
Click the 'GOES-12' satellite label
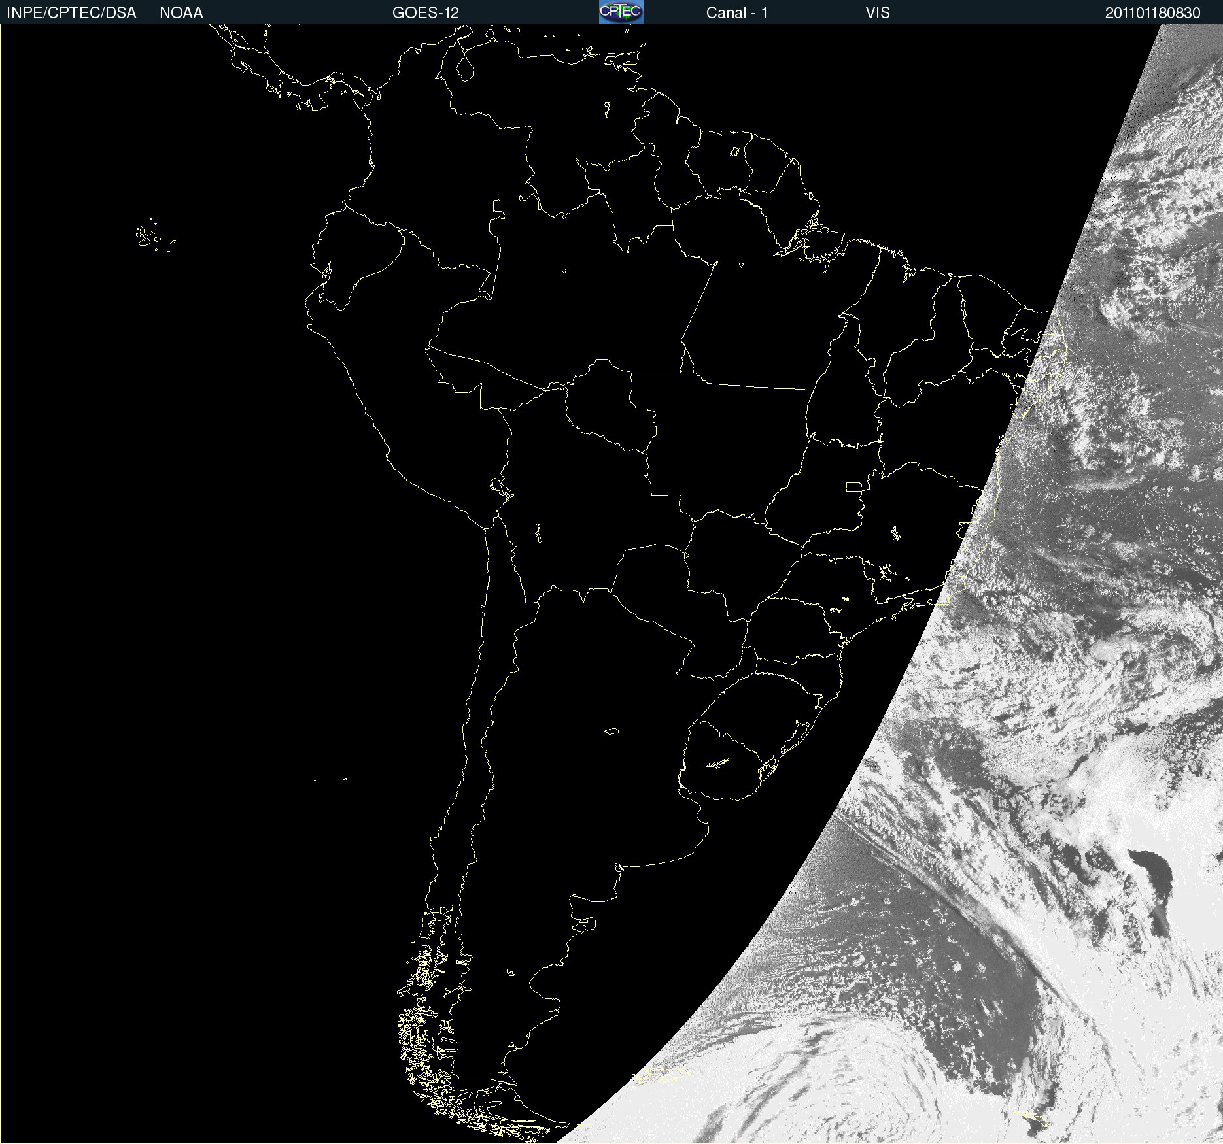click(x=426, y=13)
